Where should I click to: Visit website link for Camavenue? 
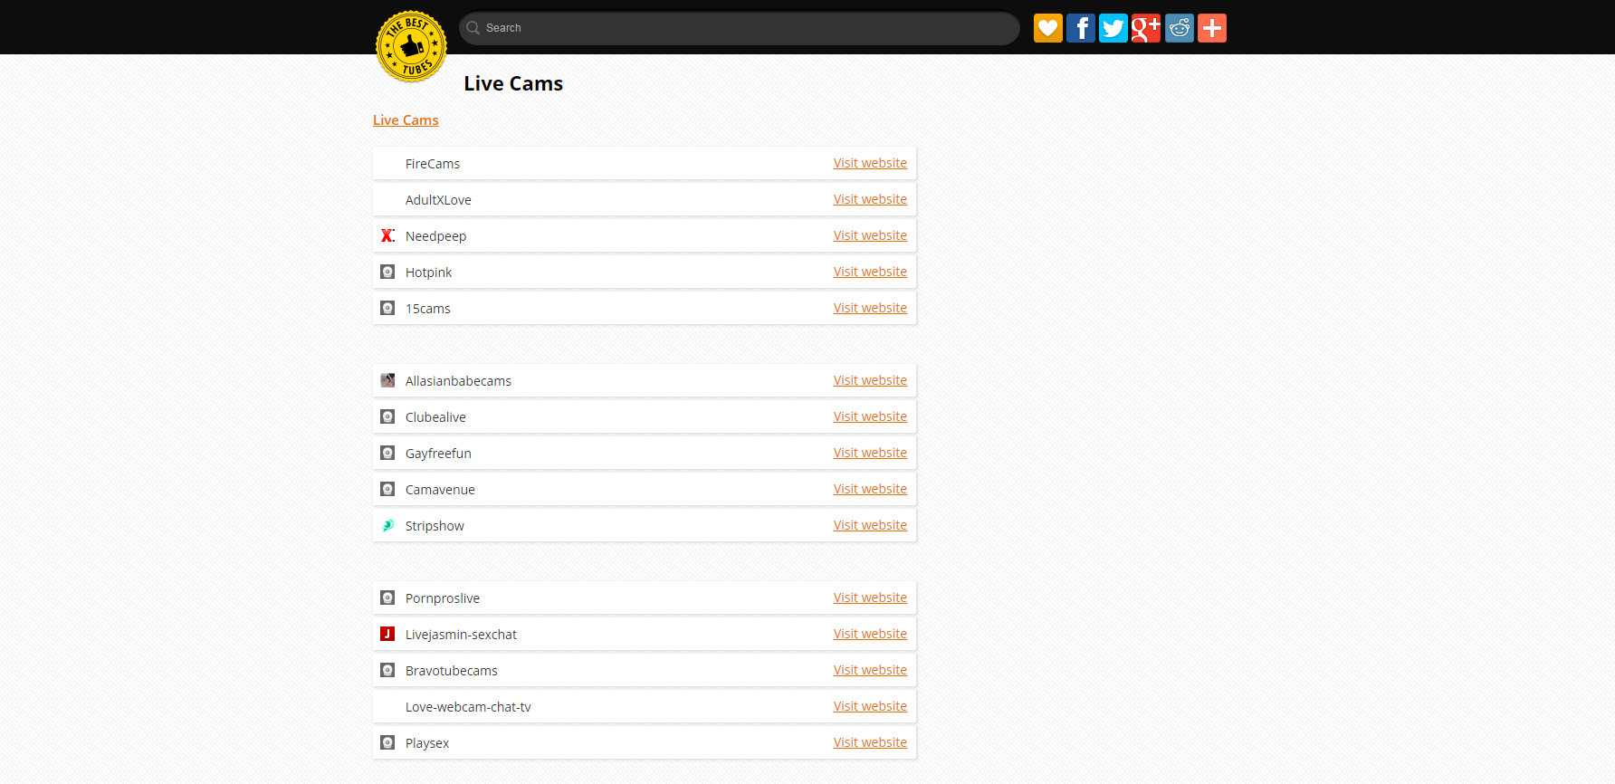(x=870, y=489)
